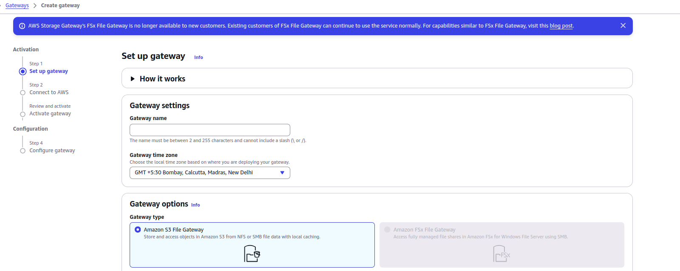Click the S3 File Gateway bucket icon
This screenshot has height=271, width=680.
[x=252, y=254]
